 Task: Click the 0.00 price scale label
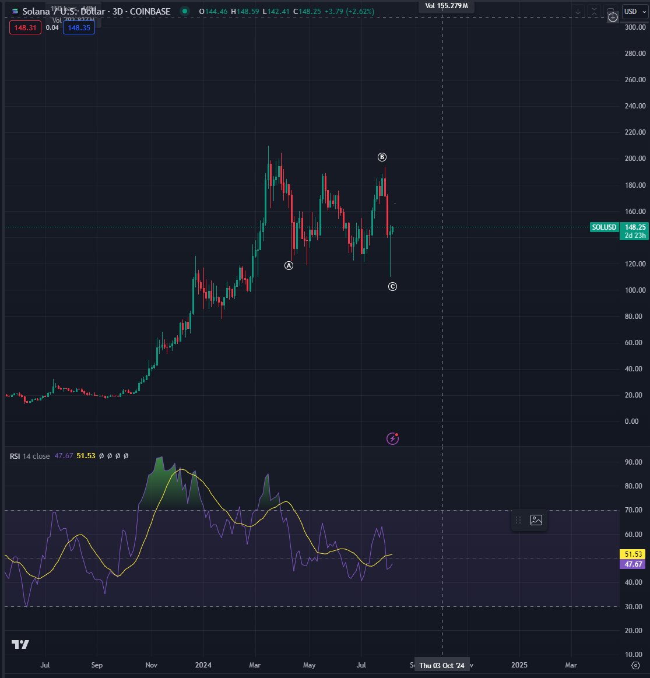pyautogui.click(x=631, y=421)
